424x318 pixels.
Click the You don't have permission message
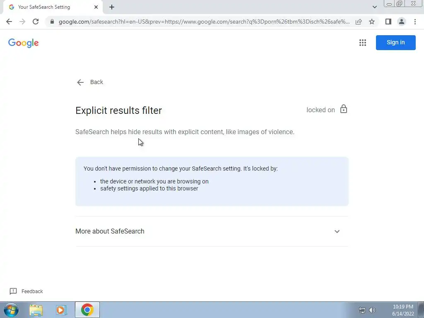[181, 169]
